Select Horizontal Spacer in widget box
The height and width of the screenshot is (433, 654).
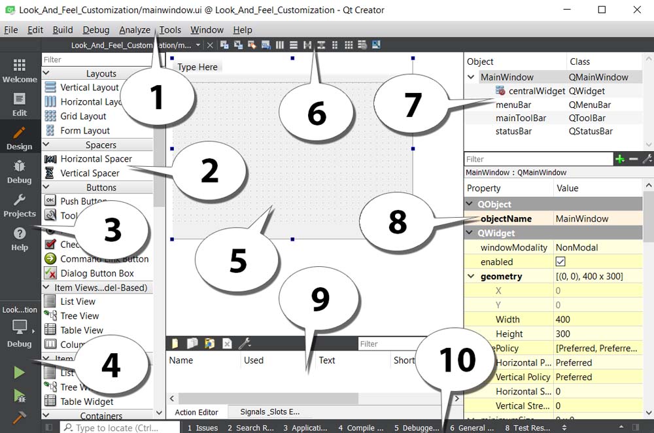point(95,159)
